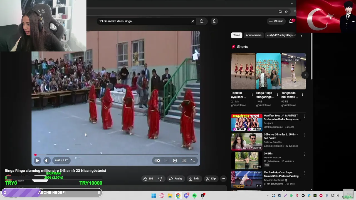This screenshot has width=356, height=200.
Task: Open the Topuklu ayakkabı short thumbnail
Action: tap(243, 71)
